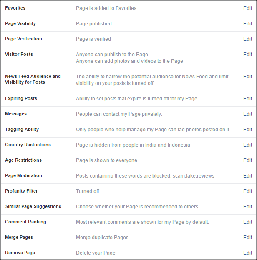Edit Country Restrictions for the Page
The width and height of the screenshot is (257, 260).
(247, 145)
